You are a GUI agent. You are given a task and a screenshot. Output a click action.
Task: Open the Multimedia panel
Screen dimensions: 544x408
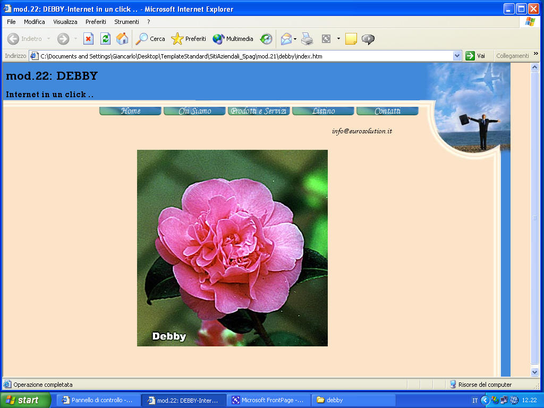(233, 39)
